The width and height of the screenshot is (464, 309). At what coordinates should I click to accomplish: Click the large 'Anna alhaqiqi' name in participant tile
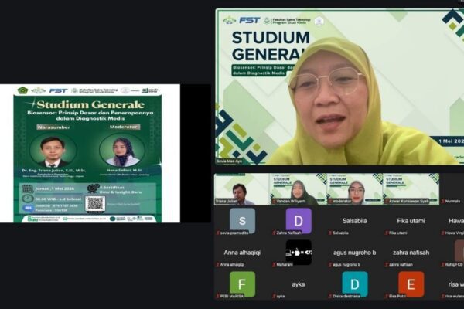click(242, 253)
